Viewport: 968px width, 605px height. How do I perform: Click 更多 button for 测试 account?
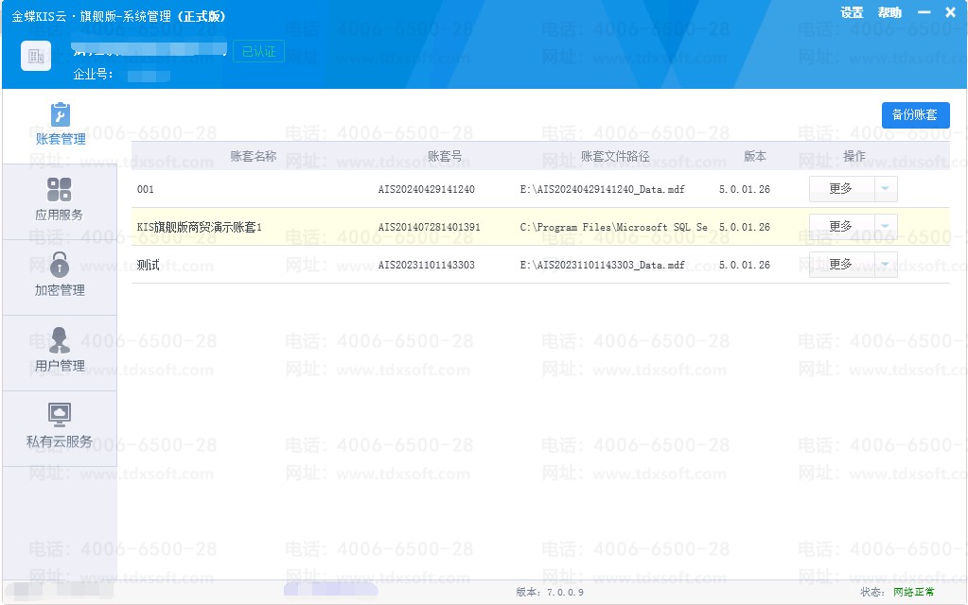840,265
